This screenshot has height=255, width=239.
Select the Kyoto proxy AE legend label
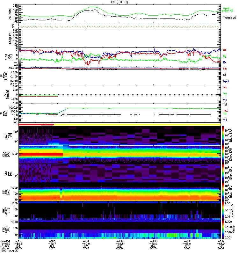pos(227,10)
